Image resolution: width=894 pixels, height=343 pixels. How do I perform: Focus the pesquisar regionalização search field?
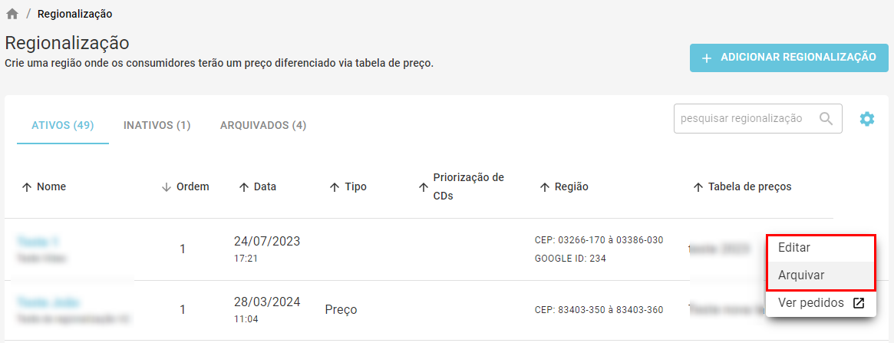pos(757,118)
